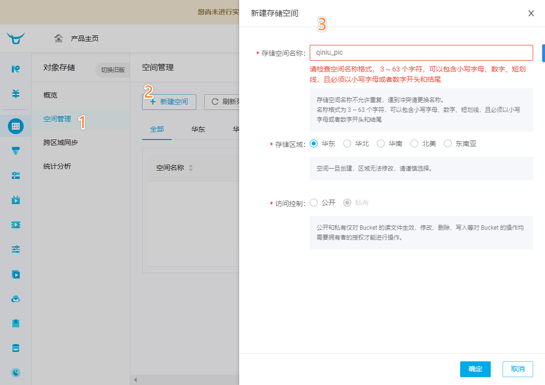Screen dimensions: 545x385
Task: Click the hint 空间一旦创建，区域无法修改
Action: pyautogui.click(x=374, y=169)
